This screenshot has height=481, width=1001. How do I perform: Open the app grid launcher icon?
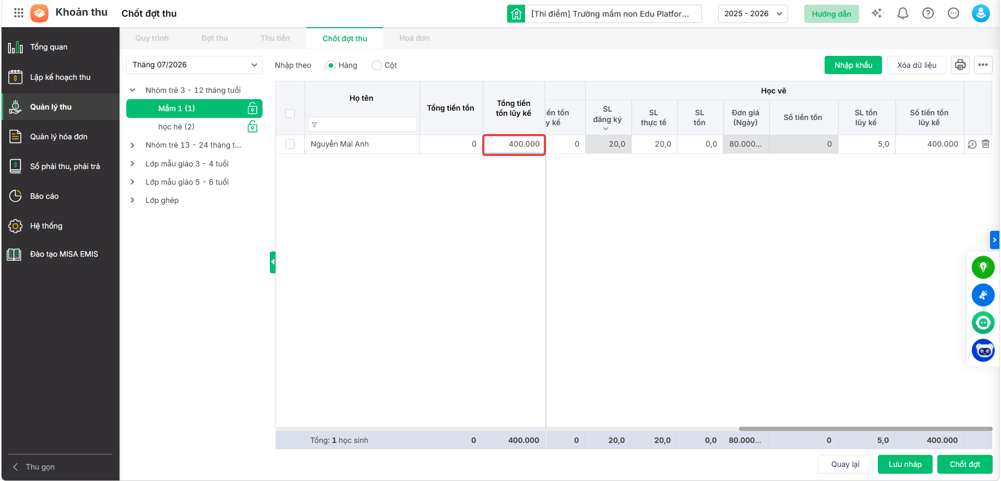[19, 13]
